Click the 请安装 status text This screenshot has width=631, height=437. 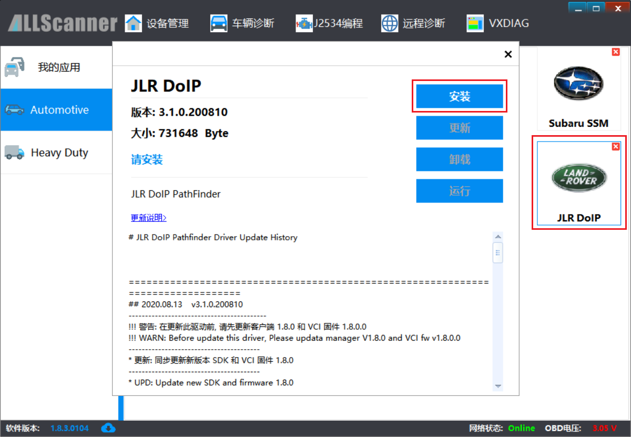pos(147,160)
